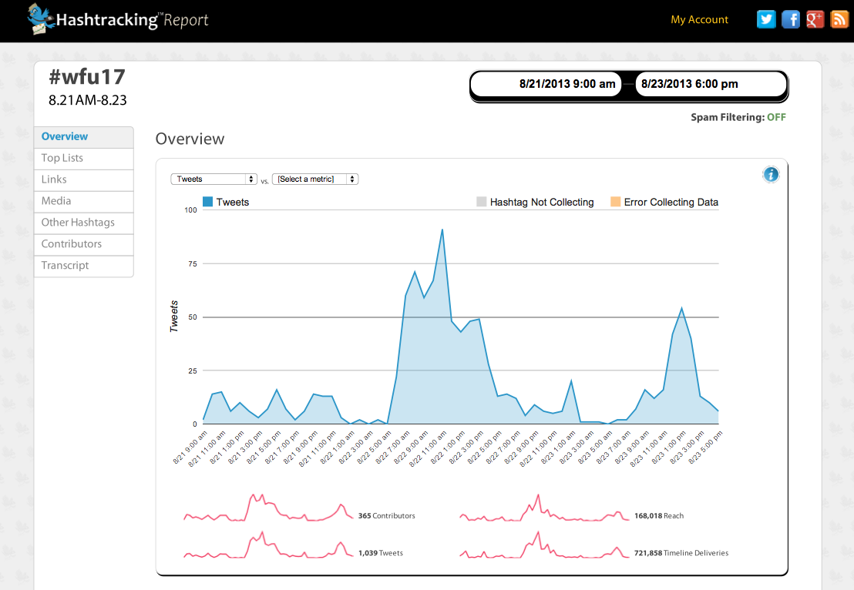Click the Google Plus icon
The width and height of the screenshot is (854, 590).
pyautogui.click(x=815, y=20)
